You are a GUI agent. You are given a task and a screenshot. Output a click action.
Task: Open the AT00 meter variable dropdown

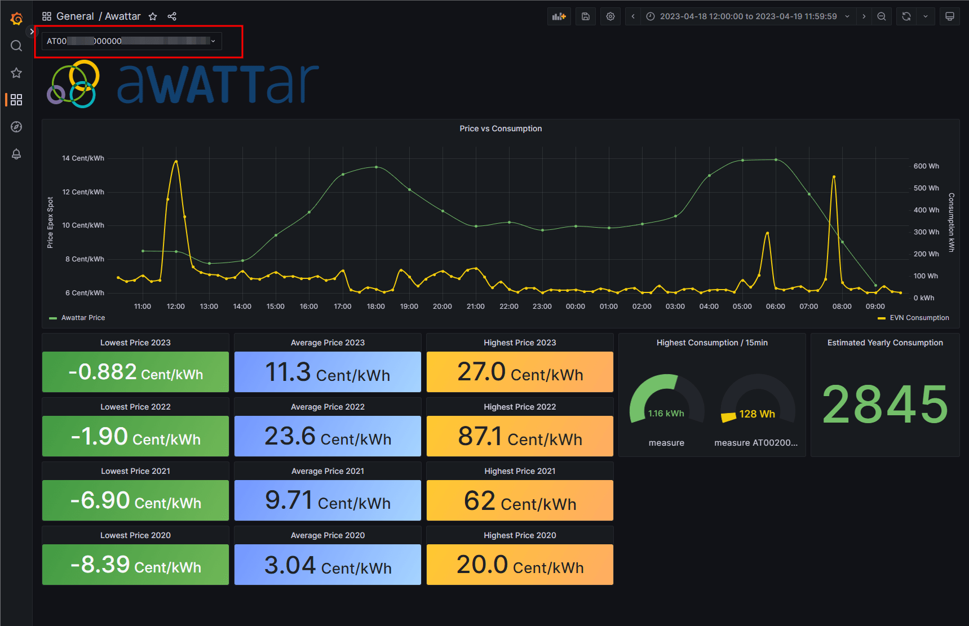(x=131, y=41)
